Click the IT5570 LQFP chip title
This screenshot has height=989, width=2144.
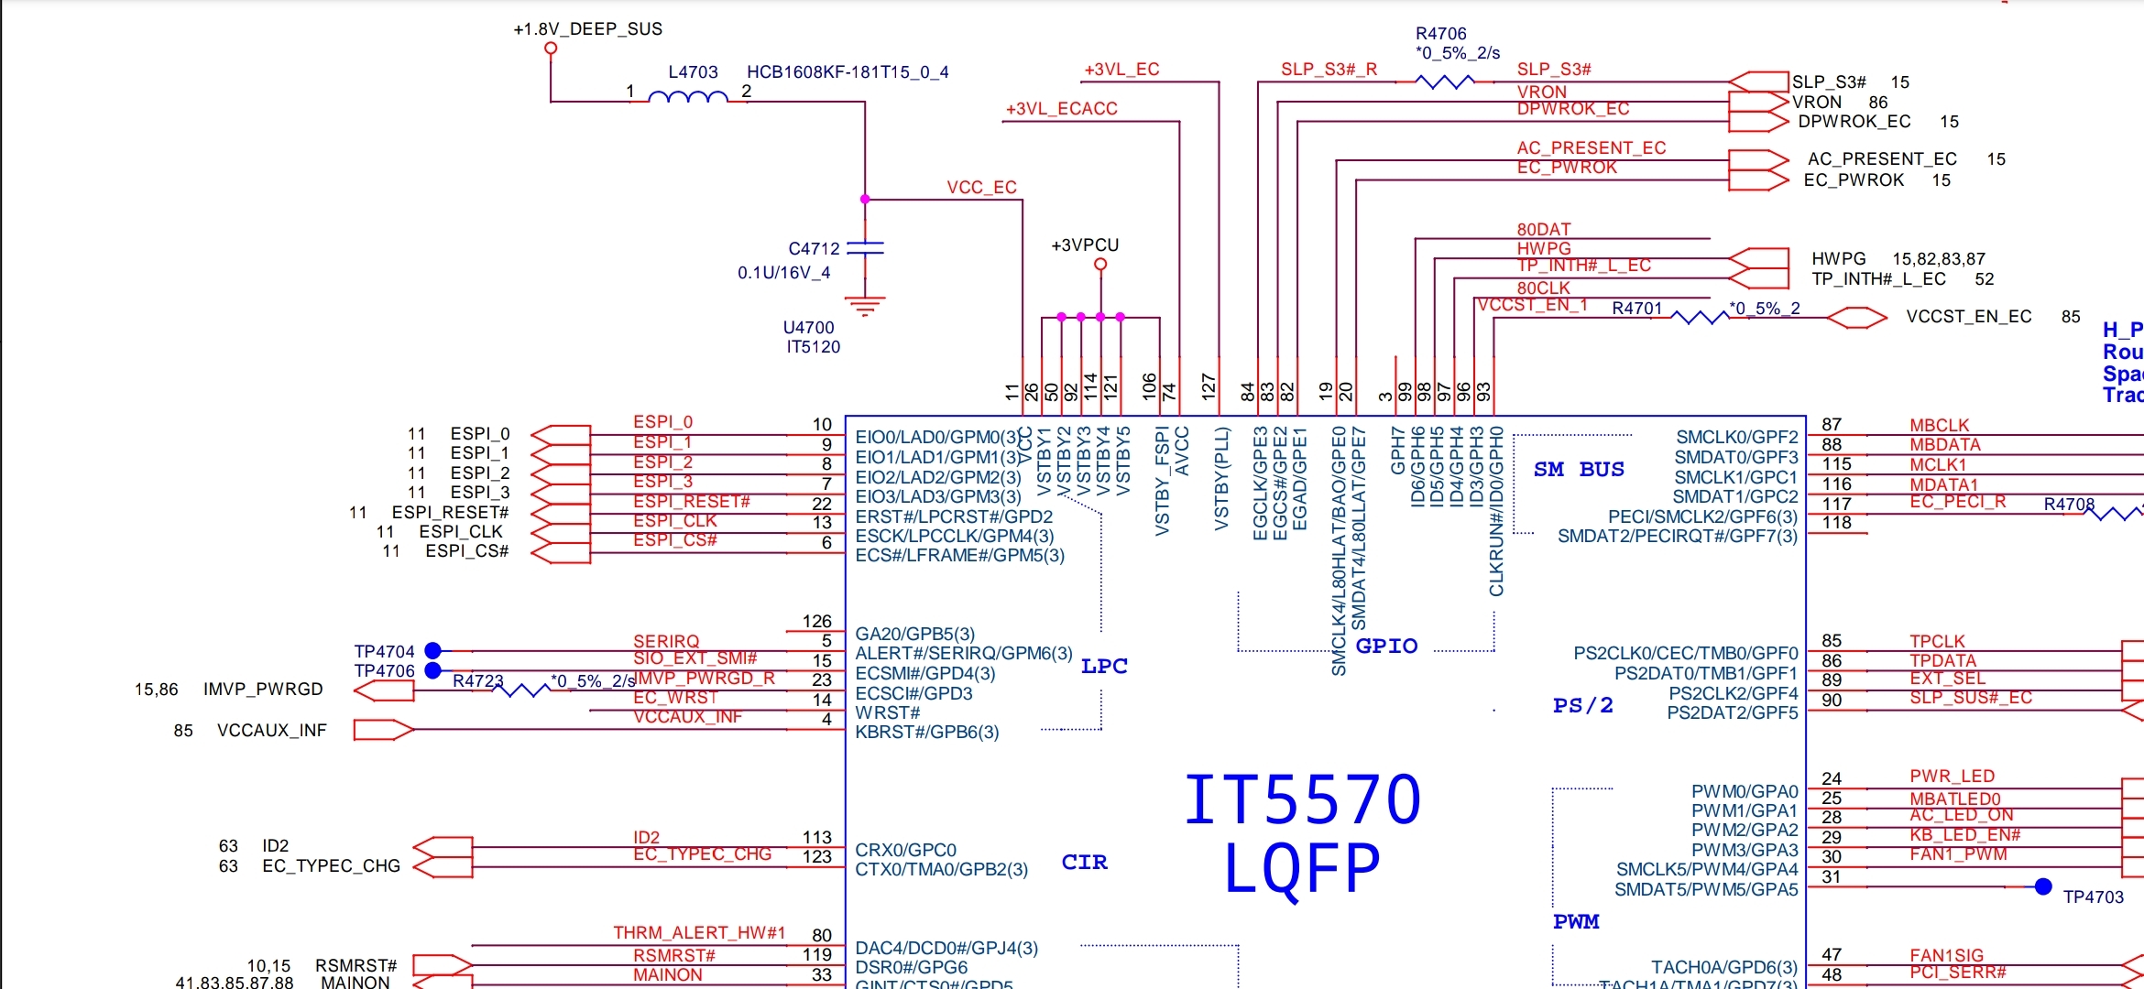pyautogui.click(x=1302, y=834)
